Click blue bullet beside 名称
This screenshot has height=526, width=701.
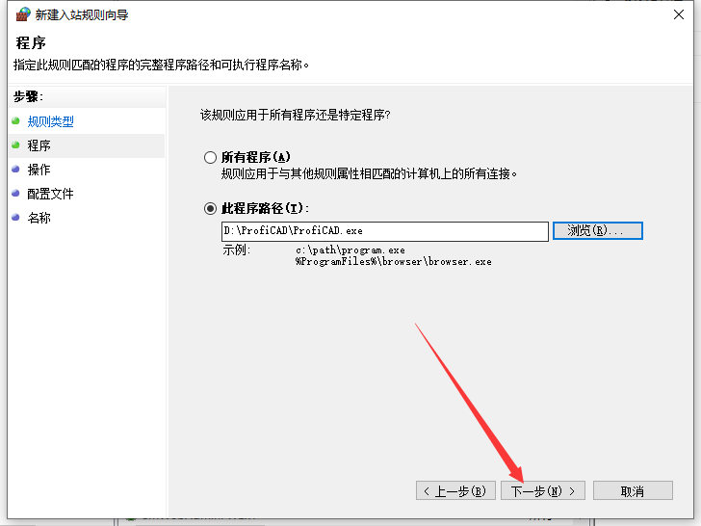coord(16,218)
